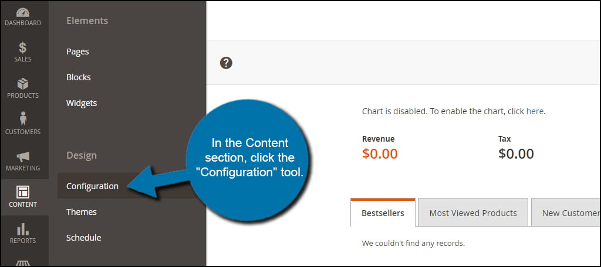Image resolution: width=601 pixels, height=267 pixels.
Task: Select Blocks in the Content menu
Action: click(79, 77)
